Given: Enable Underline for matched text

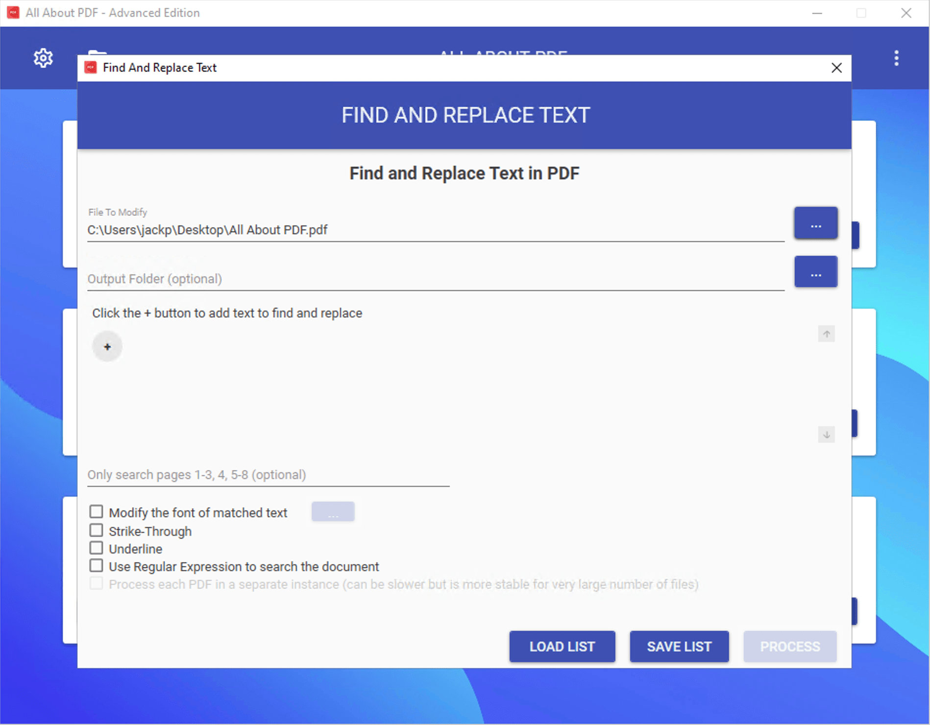Looking at the screenshot, I should 96,547.
